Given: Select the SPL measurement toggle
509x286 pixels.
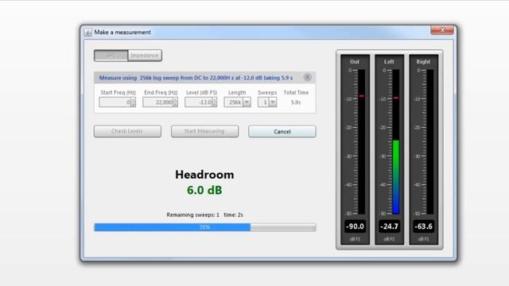Looking at the screenshot, I should pos(111,56).
